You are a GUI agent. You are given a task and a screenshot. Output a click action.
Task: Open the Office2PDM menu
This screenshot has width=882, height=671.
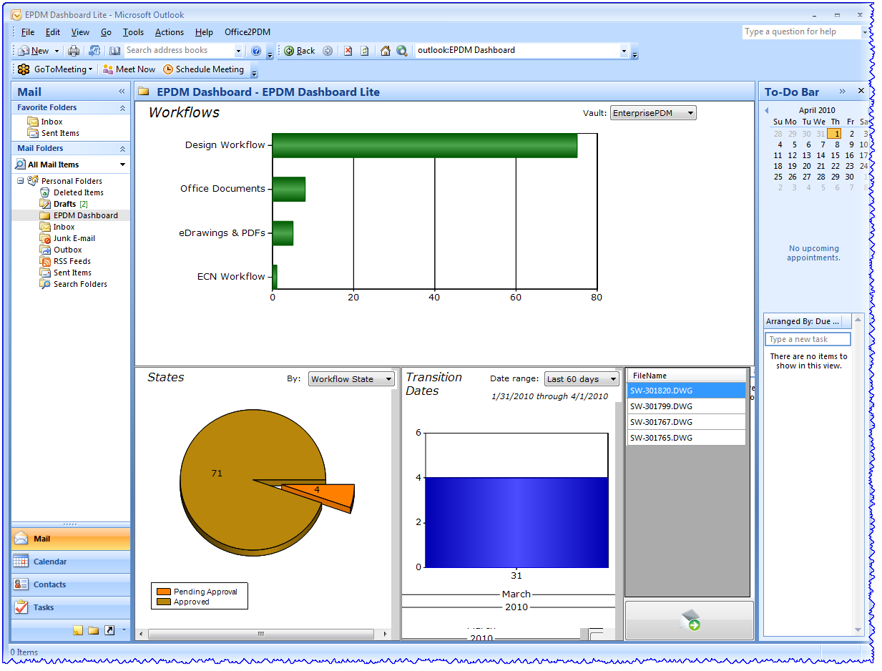[248, 32]
